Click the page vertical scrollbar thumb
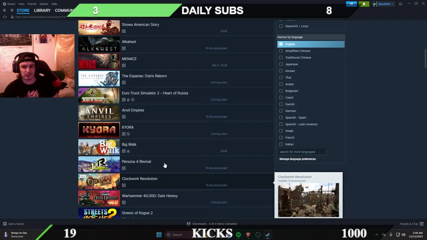This screenshot has width=427, height=240. click(x=425, y=58)
